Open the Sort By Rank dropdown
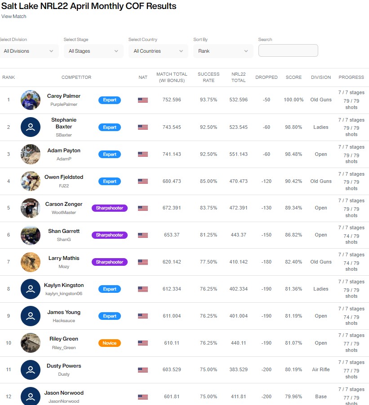This screenshot has height=405, width=369. tap(223, 51)
